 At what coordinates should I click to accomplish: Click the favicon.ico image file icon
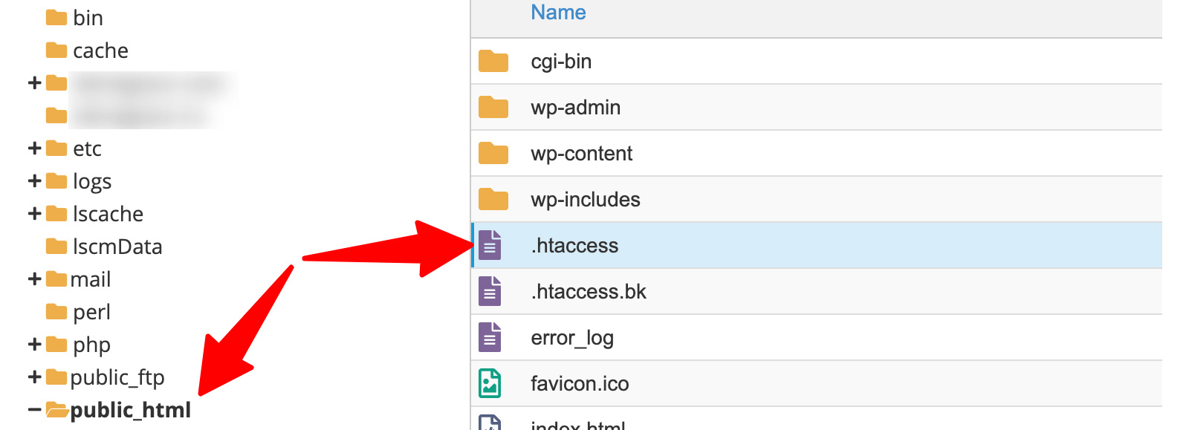490,384
